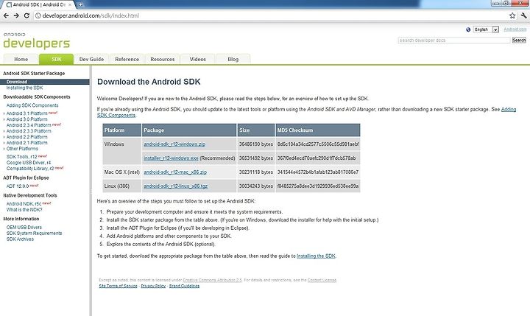This screenshot has height=316, width=530.
Task: Switch to the Home tab
Action: pos(21,59)
